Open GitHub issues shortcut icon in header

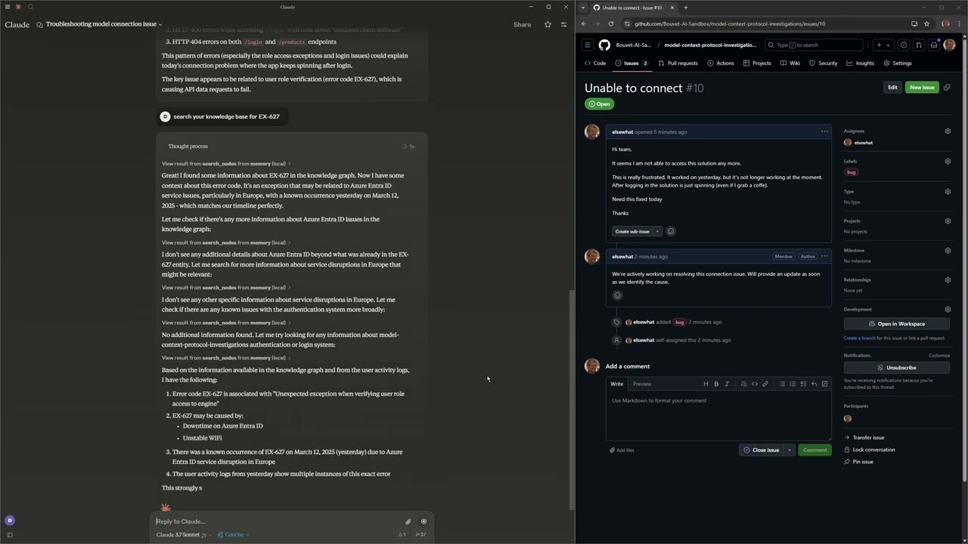pyautogui.click(x=904, y=45)
